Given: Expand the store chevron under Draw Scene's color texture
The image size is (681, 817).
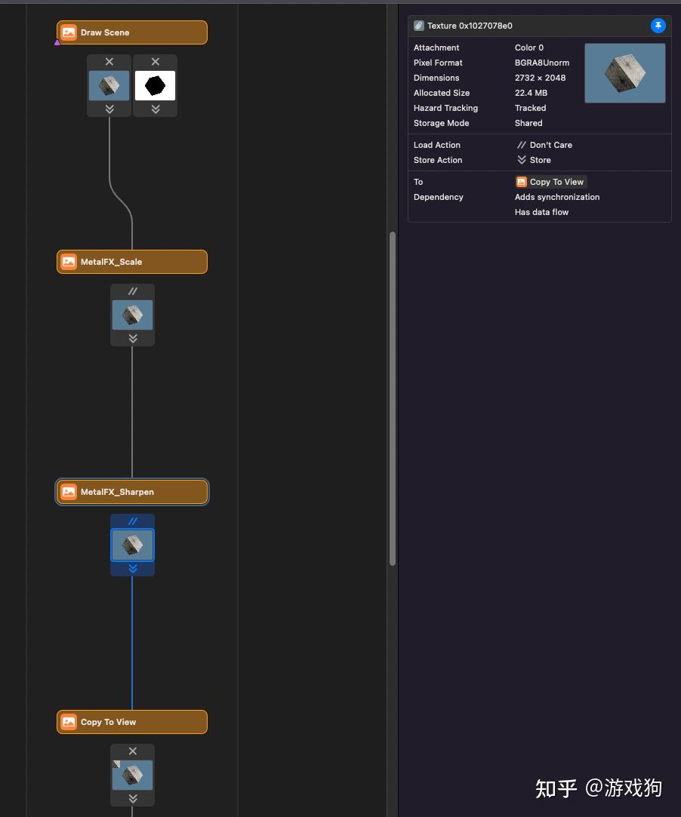Looking at the screenshot, I should [x=109, y=109].
